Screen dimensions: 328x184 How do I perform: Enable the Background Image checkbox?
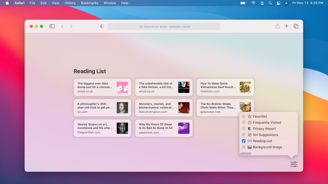click(x=244, y=147)
